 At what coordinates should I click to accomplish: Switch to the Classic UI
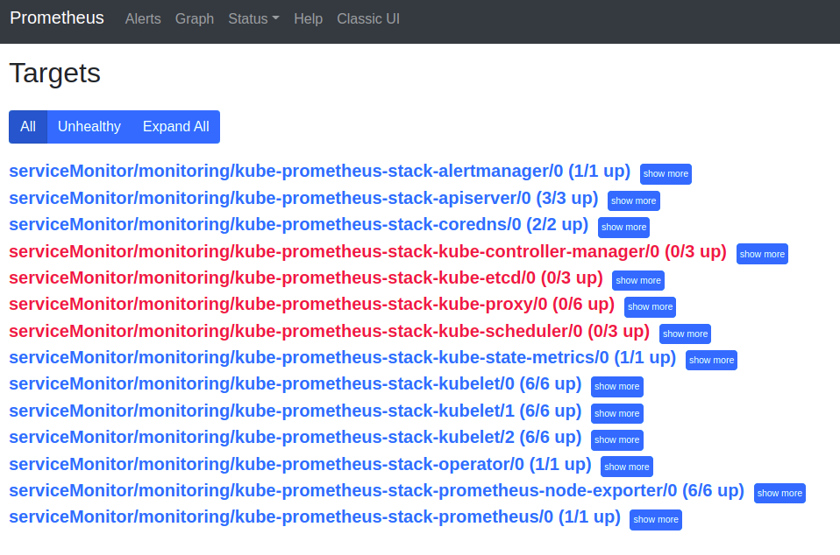[367, 18]
